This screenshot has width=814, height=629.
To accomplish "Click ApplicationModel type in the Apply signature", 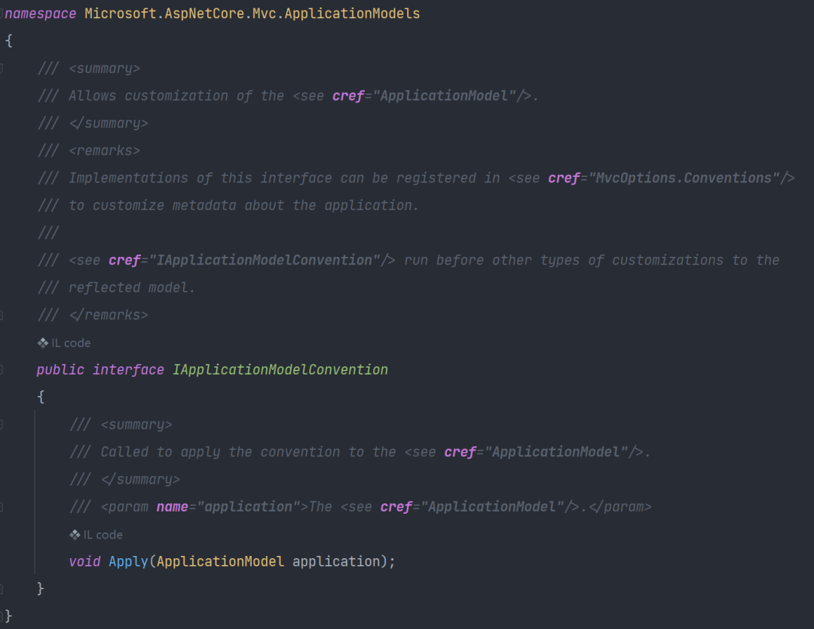I will pos(221,561).
